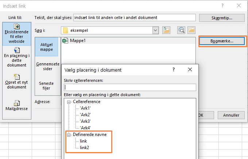The height and width of the screenshot is (159, 248).
Task: Click the Bogmærke button
Action: 222,41
